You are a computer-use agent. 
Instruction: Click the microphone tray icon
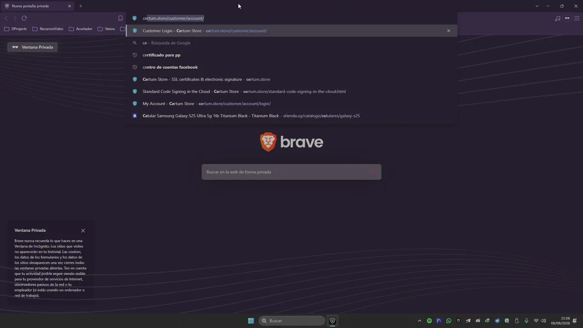(527, 321)
